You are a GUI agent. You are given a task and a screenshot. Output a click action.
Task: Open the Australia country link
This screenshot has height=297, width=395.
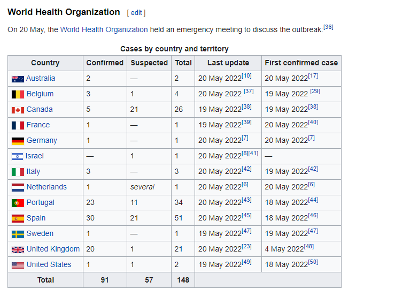41,78
